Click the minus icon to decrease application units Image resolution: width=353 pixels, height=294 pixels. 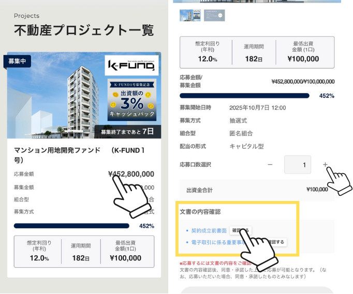270,165
